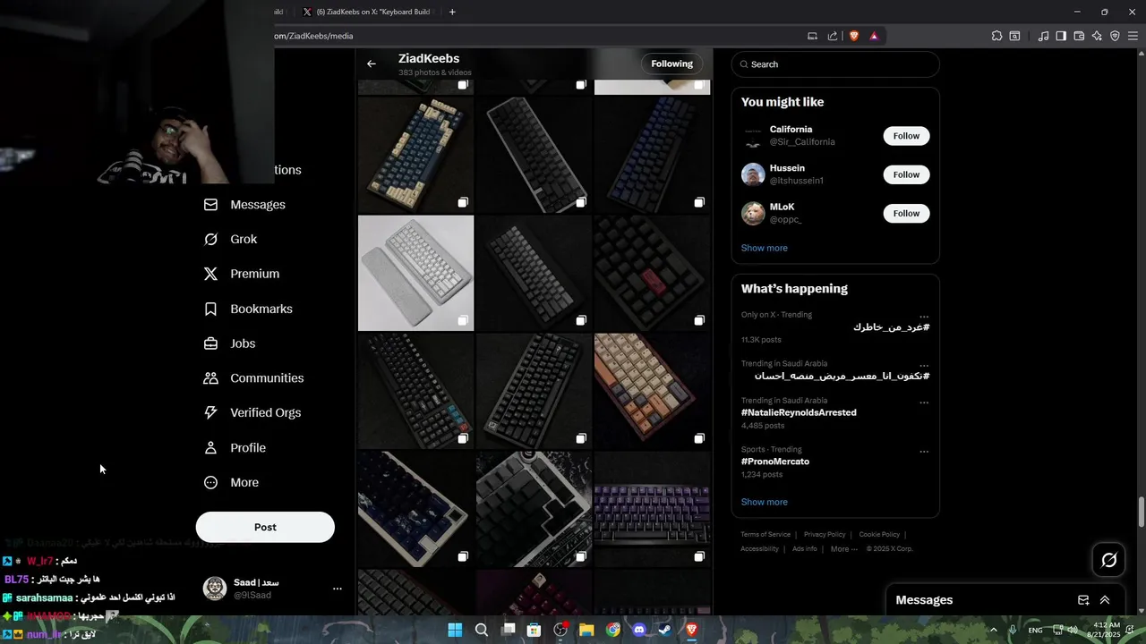Viewport: 1146px width, 644px height.
Task: Open the #NatalieReynoldsArrested trend
Action: coord(799,412)
